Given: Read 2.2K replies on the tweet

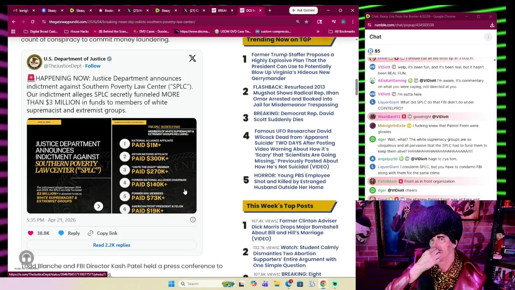Looking at the screenshot, I should (111, 245).
